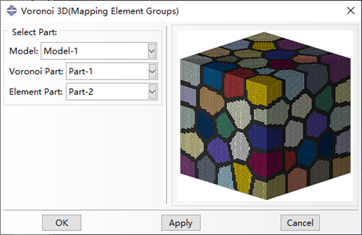The width and height of the screenshot is (362, 235).
Task: Close the Voronoi 3D dialog window
Action: click(x=351, y=11)
